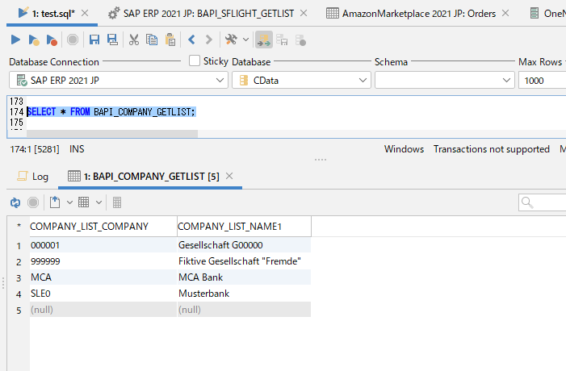The image size is (566, 371).
Task: Click the Save file icon
Action: pos(94,40)
